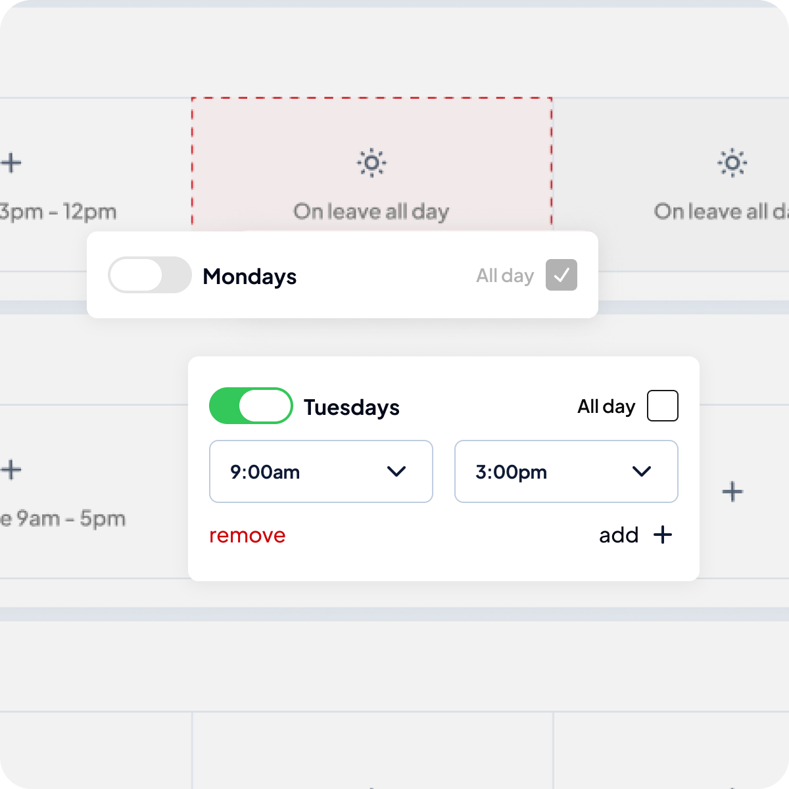Click the 3pm – 12pm shift entry

point(59,211)
